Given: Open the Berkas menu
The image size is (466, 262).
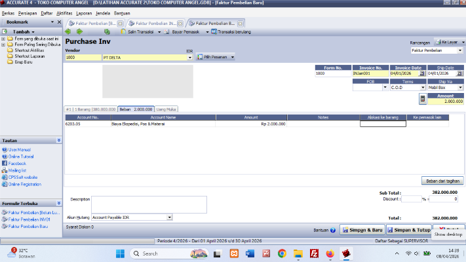Looking at the screenshot, I should tap(8, 13).
